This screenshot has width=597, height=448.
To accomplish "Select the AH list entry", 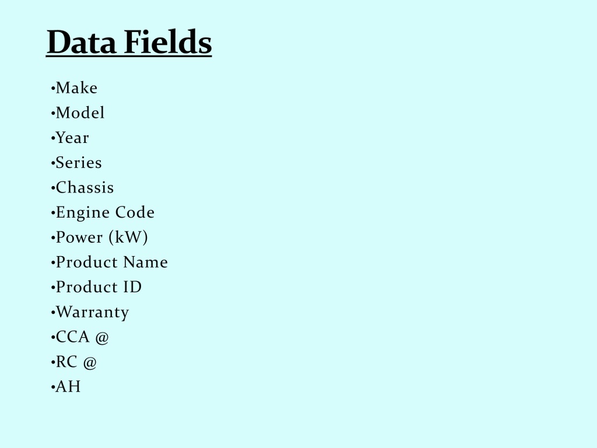I will tap(65, 387).
